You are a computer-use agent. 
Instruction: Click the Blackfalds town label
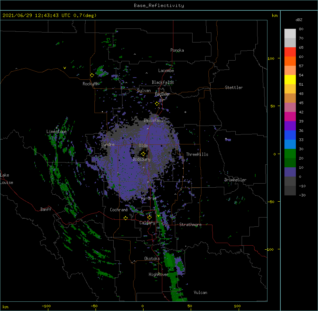(163, 82)
